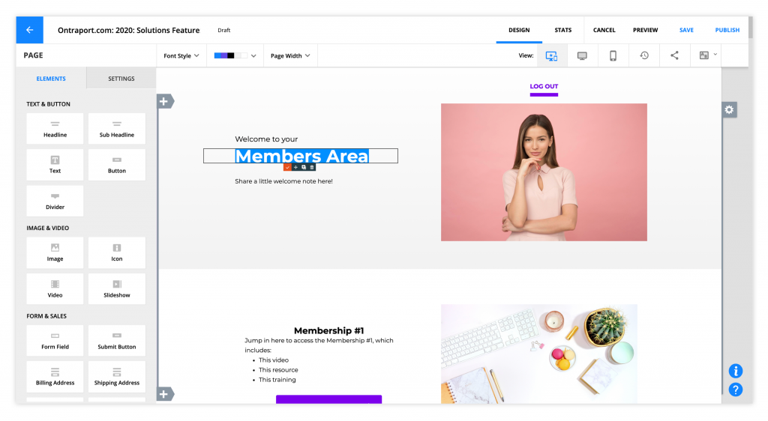Image resolution: width=768 pixels, height=421 pixels.
Task: Expand the Font Style dropdown
Action: [181, 55]
